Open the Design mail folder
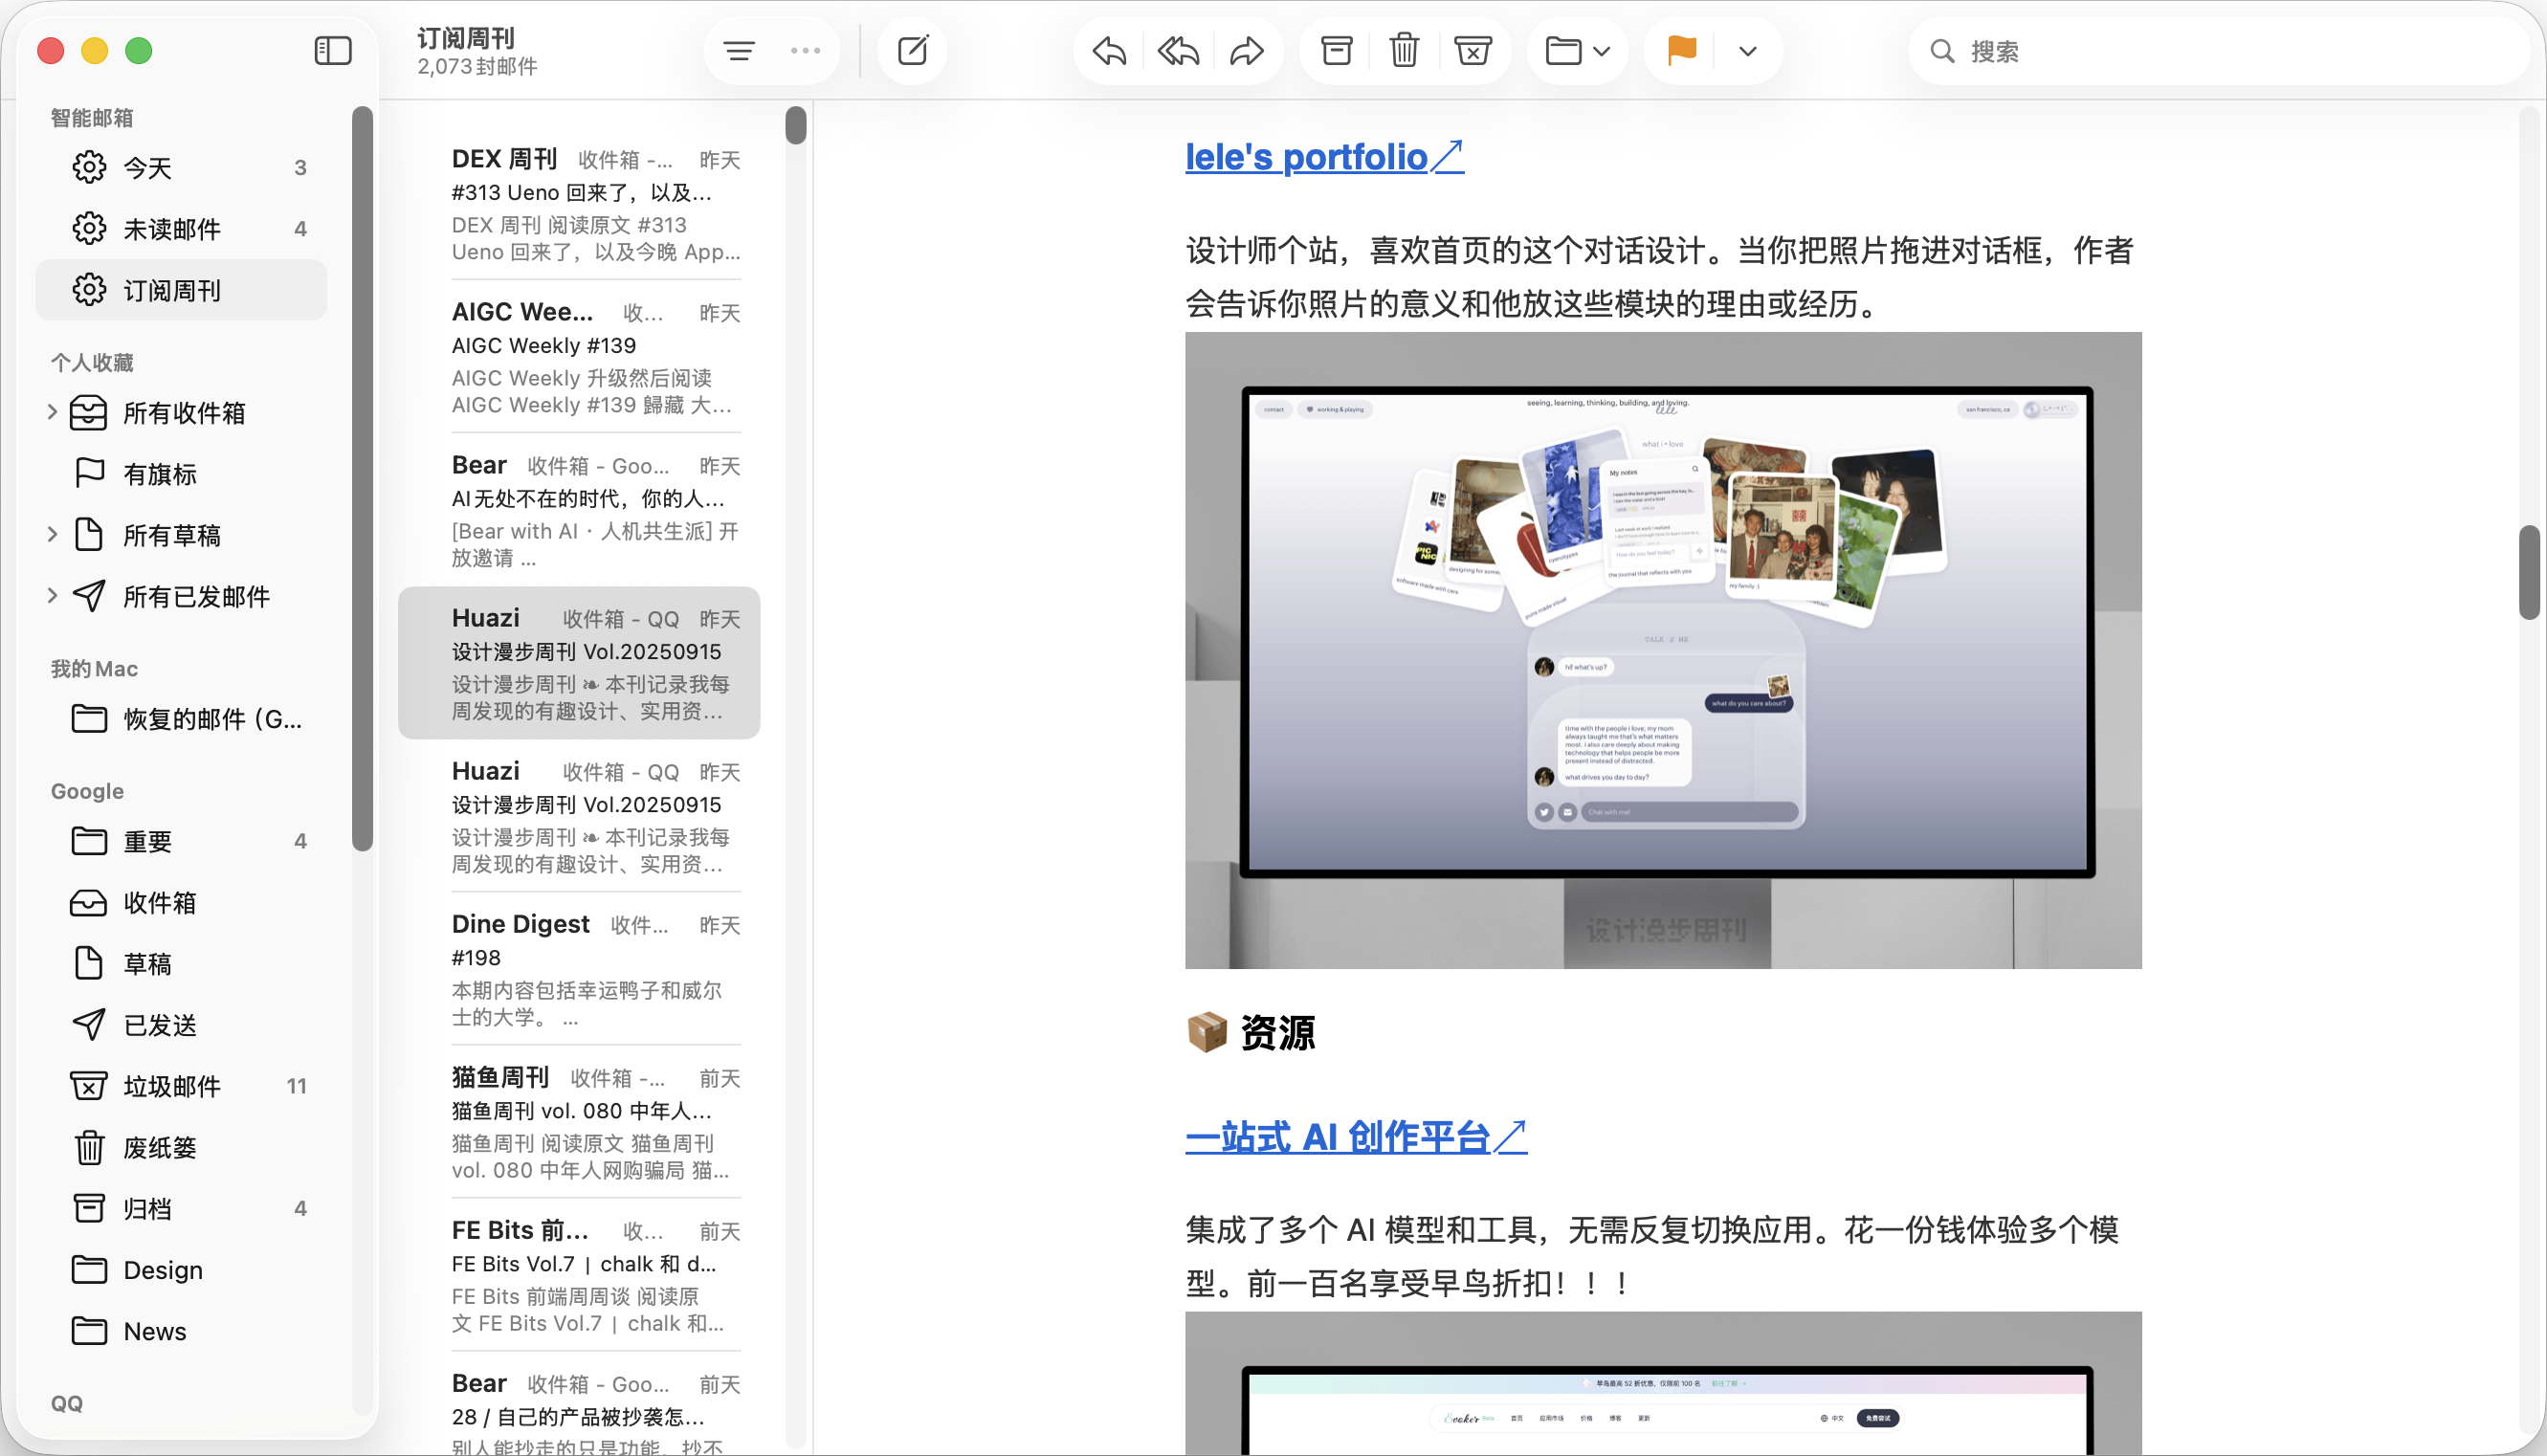This screenshot has height=1456, width=2547. point(162,1270)
